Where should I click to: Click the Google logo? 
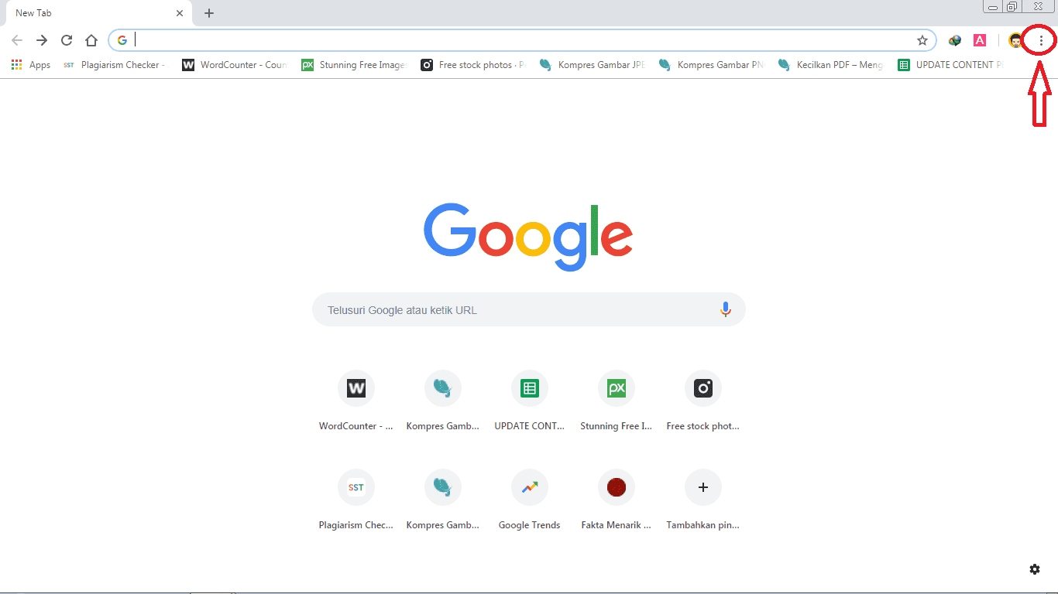[528, 237]
